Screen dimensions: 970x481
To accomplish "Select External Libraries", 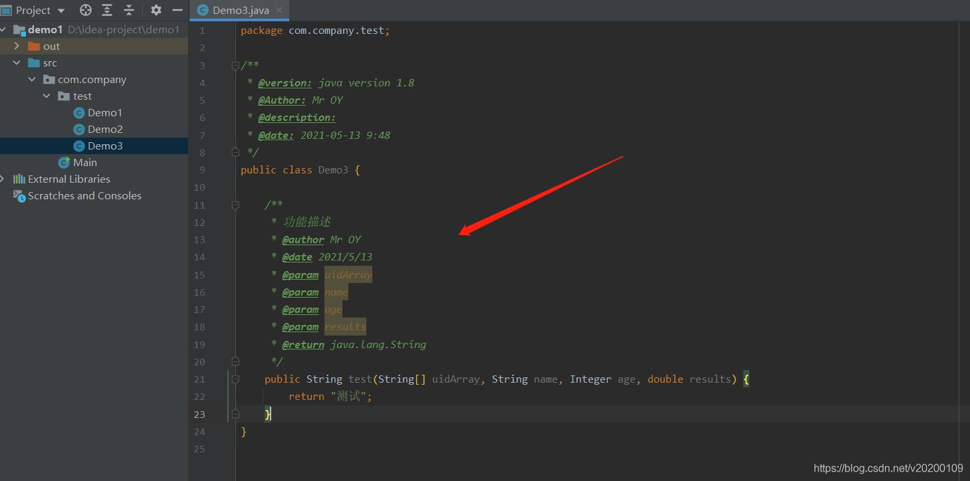I will 69,179.
